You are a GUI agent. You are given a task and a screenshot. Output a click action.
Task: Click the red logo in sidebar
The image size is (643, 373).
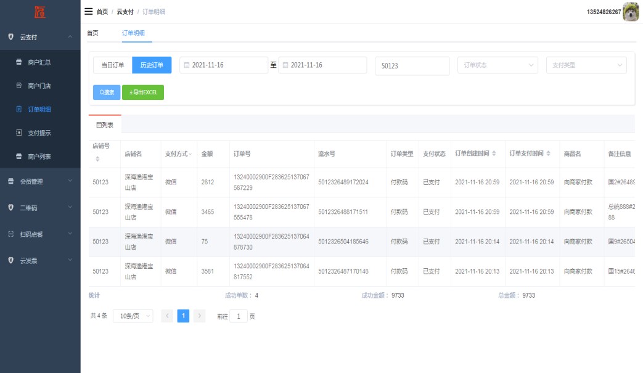point(40,12)
